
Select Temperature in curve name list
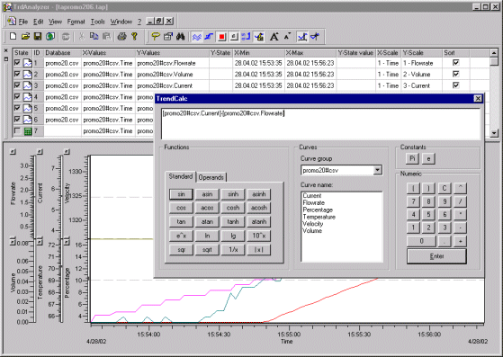pyautogui.click(x=319, y=217)
